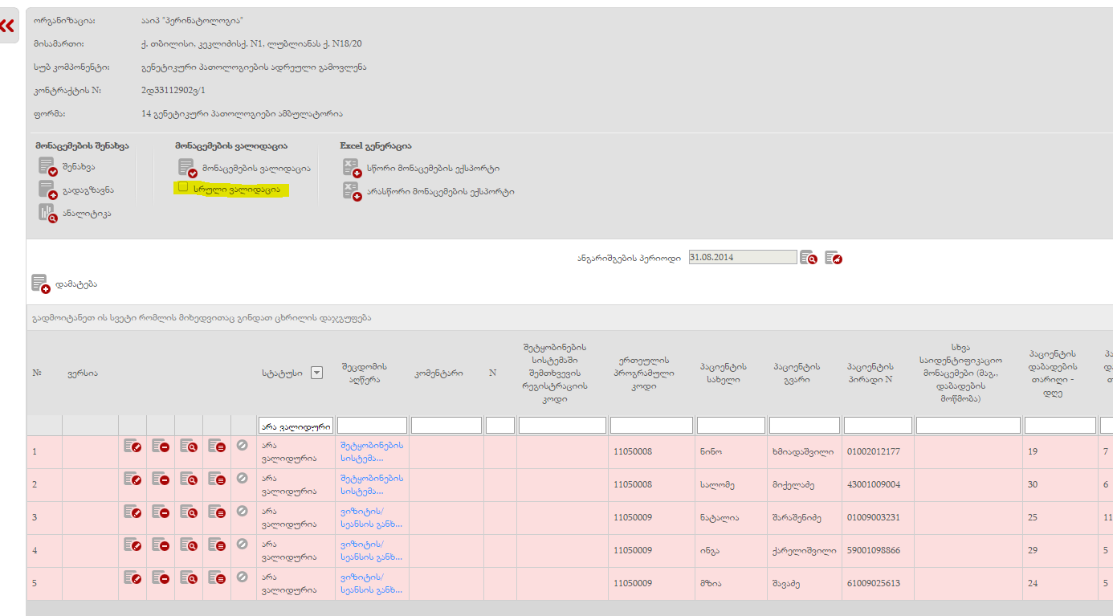Viewport: 1113px width, 616px height.
Task: Click the clear icon right of period search
Action: (834, 258)
